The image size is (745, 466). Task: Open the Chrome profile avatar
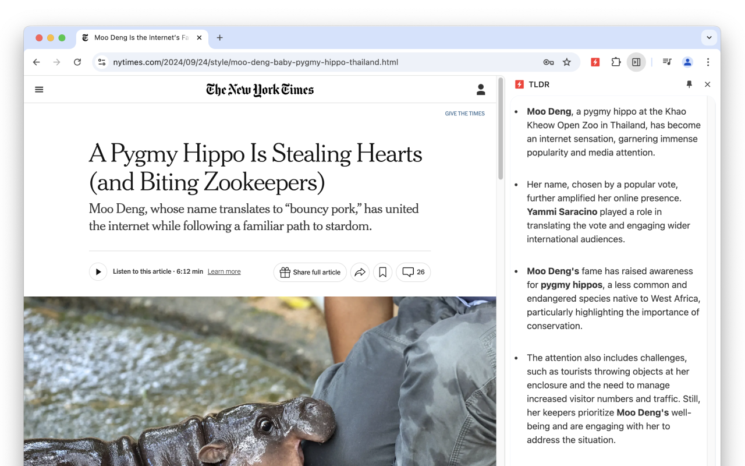point(687,62)
